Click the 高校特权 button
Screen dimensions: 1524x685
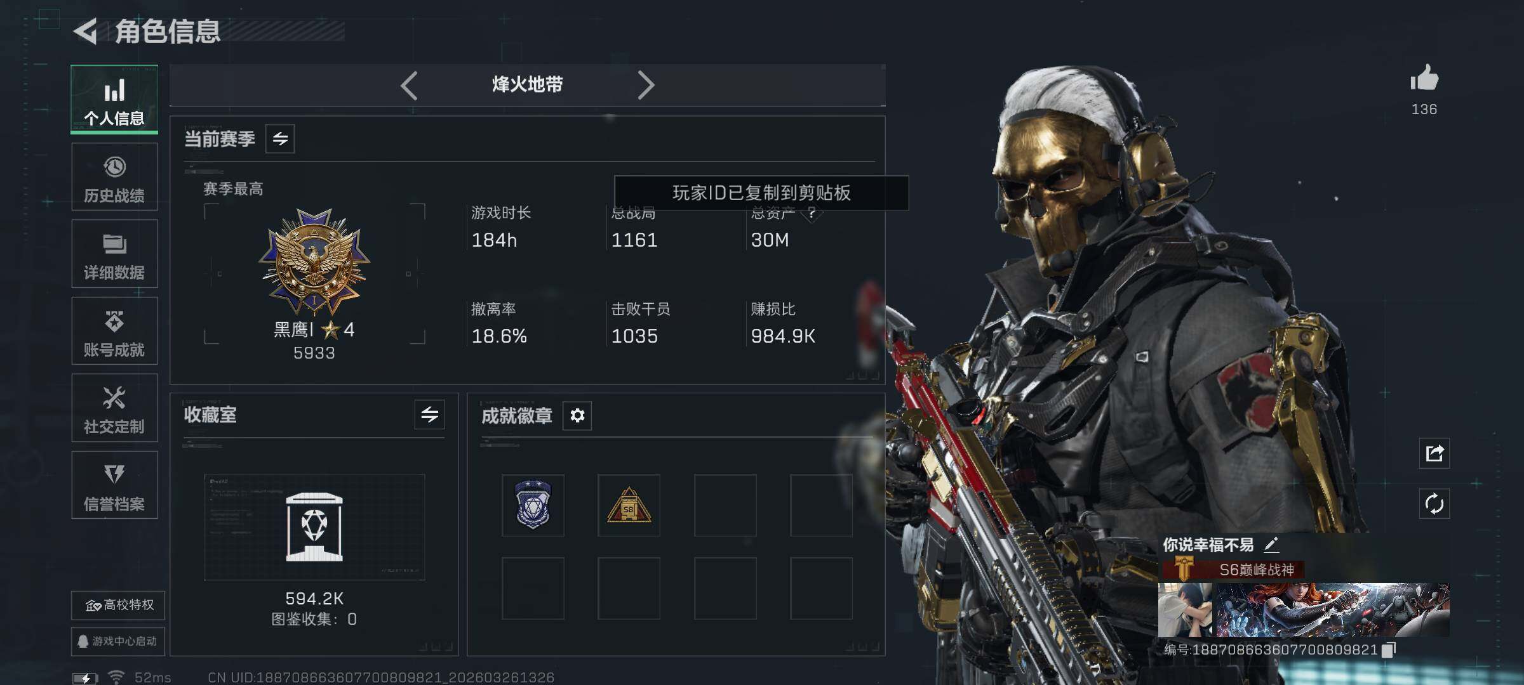pyautogui.click(x=118, y=605)
